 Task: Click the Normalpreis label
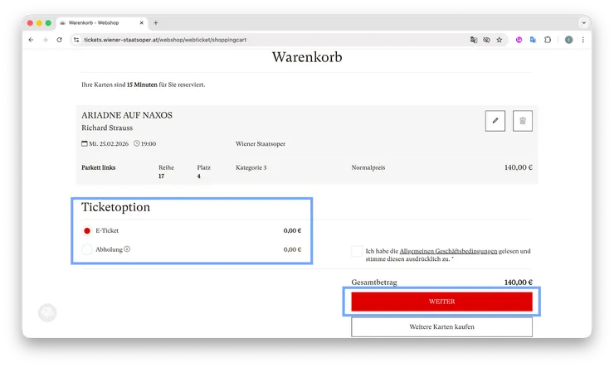(x=368, y=167)
